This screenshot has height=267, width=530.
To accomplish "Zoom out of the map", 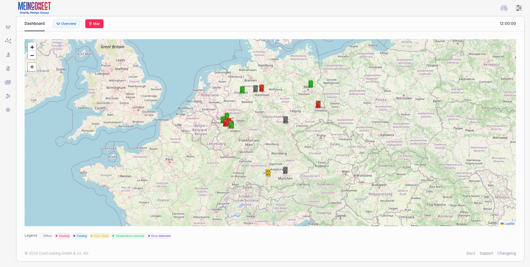I will pos(32,55).
